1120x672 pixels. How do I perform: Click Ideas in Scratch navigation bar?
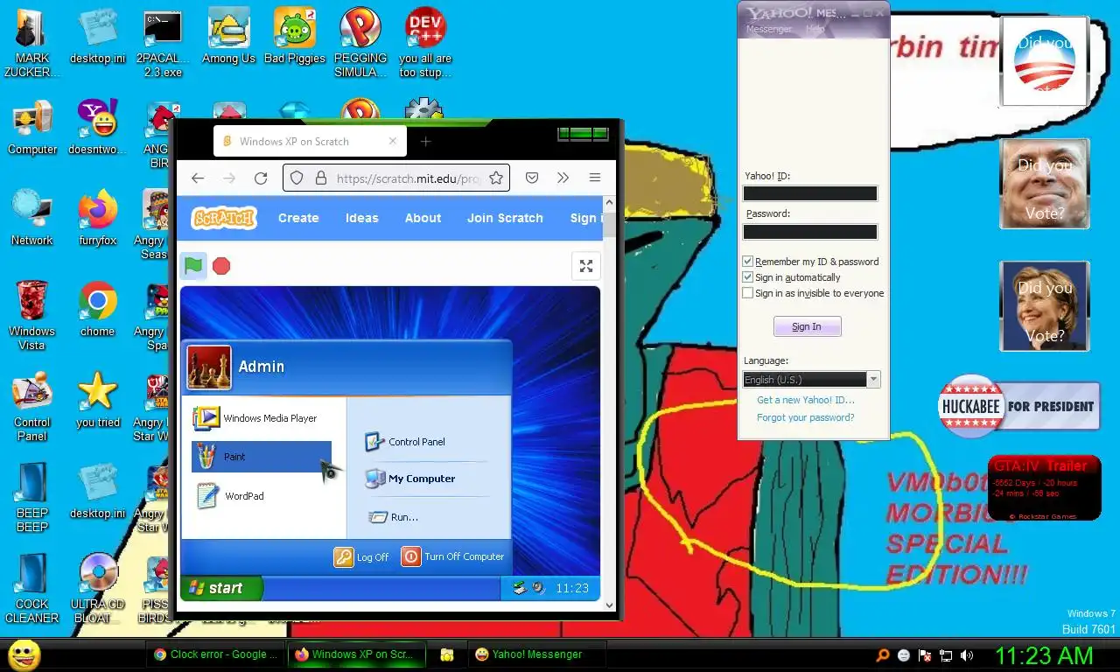tap(361, 218)
